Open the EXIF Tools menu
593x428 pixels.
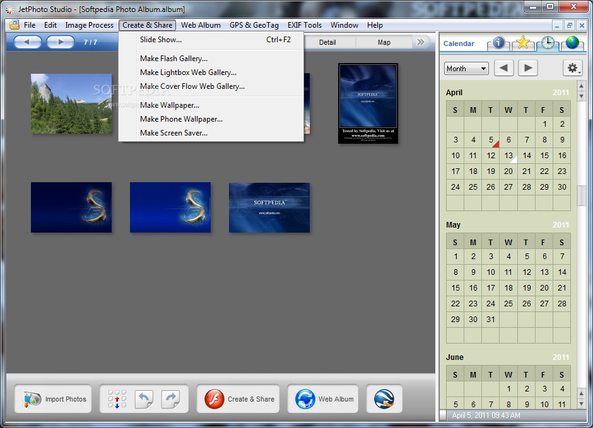(305, 25)
